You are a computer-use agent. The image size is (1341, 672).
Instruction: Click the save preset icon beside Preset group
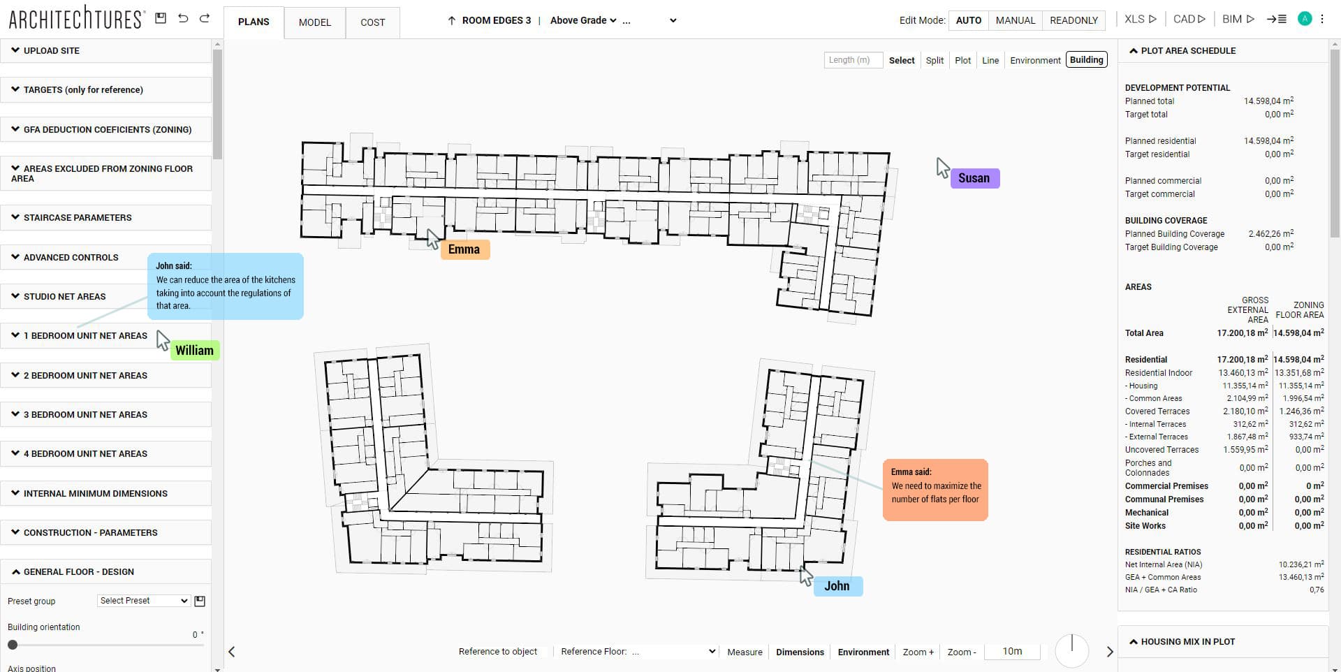[200, 601]
